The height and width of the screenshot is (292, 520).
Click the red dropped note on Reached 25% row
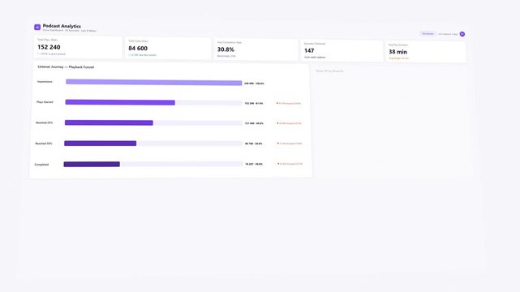click(289, 123)
